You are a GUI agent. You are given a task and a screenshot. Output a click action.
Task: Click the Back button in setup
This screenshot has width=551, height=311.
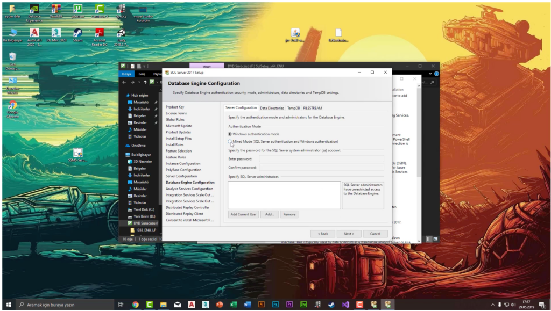pos(322,234)
